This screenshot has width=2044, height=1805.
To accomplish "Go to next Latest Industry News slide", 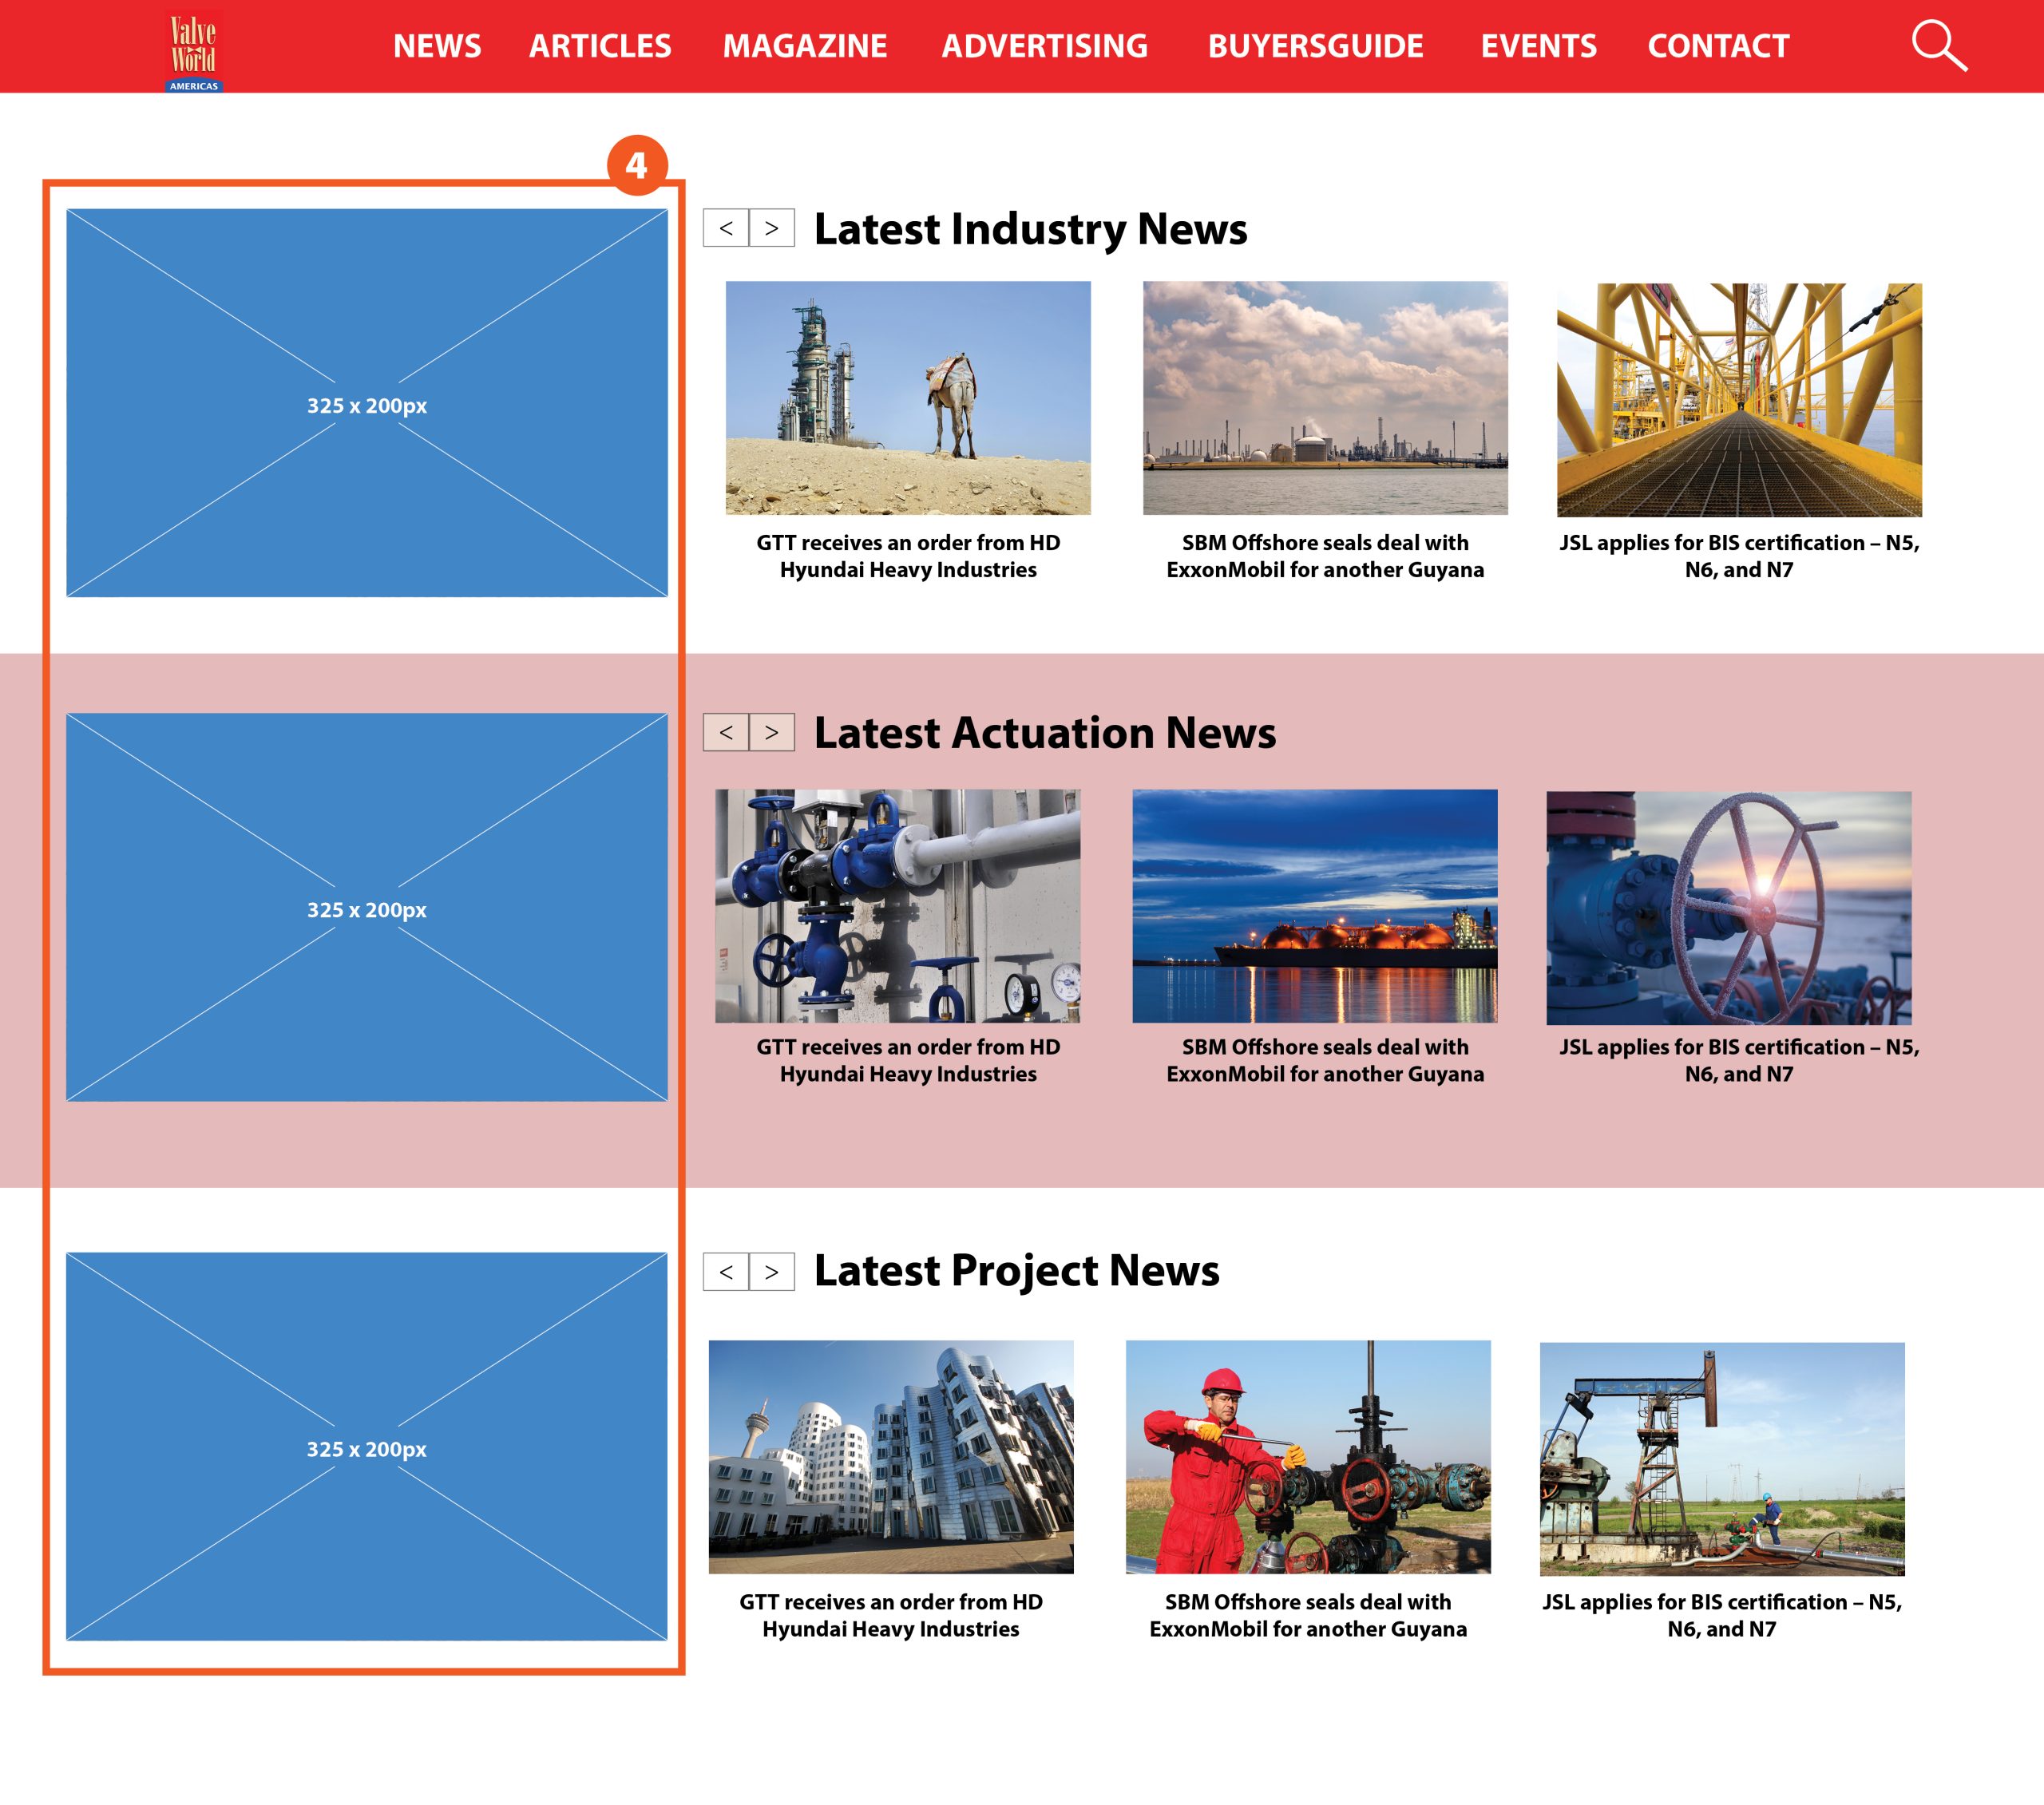I will [771, 228].
